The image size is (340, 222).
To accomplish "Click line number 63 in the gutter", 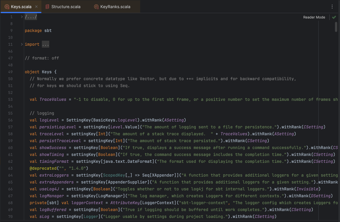I will 10,168.
